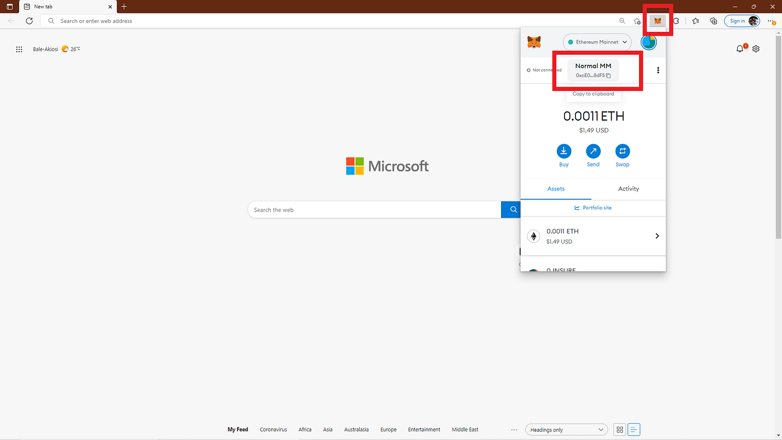The height and width of the screenshot is (440, 782).
Task: Select the Entertainment feed tab
Action: click(424, 429)
